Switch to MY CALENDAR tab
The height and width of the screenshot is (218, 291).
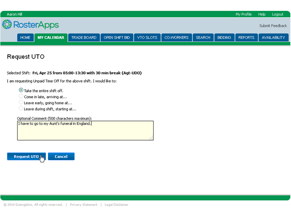click(51, 37)
